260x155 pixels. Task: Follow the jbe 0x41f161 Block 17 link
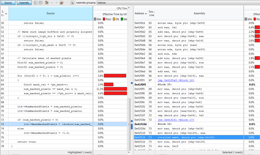[176, 120]
